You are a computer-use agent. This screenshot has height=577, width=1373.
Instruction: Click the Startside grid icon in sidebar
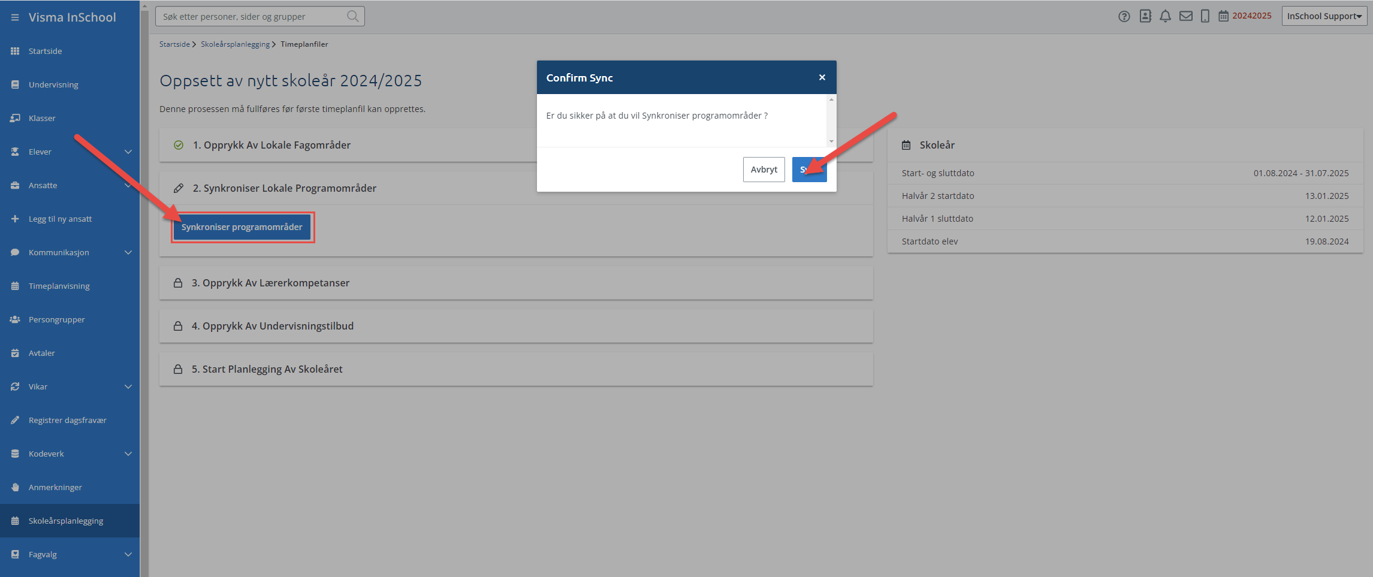[15, 51]
